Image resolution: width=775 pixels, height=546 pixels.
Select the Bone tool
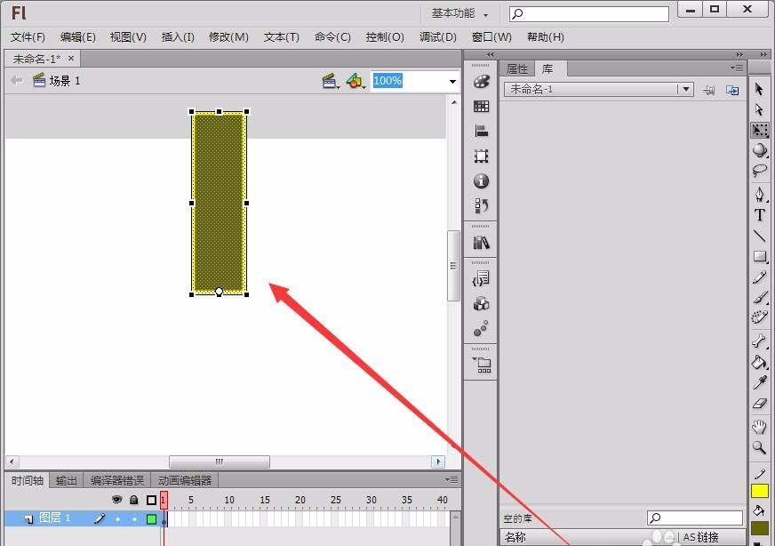tap(759, 341)
